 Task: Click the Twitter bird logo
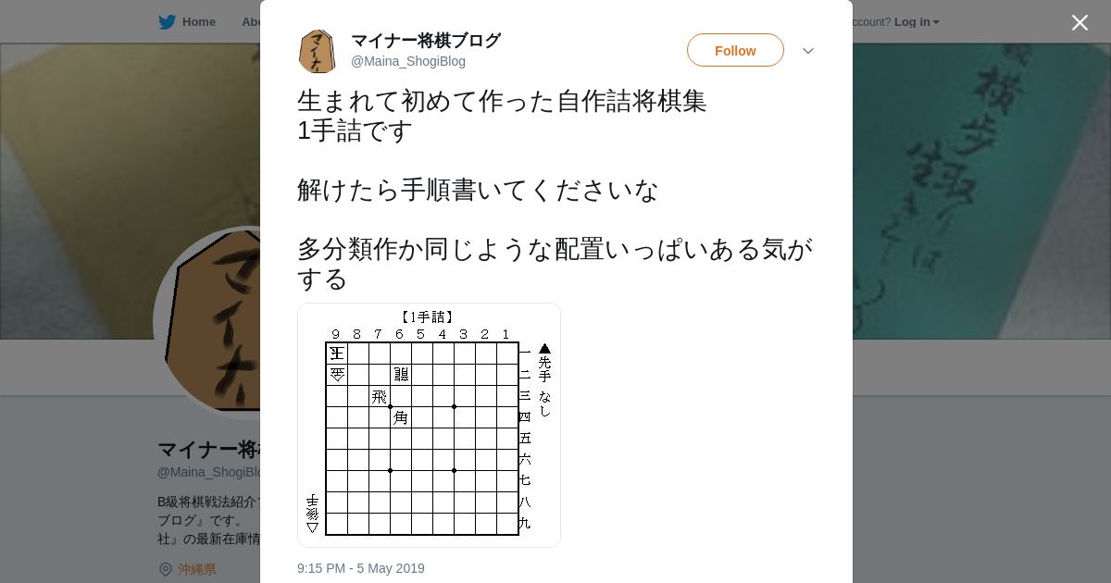167,22
